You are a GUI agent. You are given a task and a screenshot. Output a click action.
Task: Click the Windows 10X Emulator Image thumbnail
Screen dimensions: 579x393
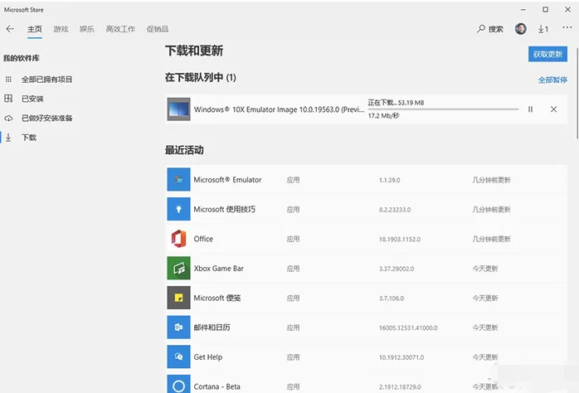pos(178,109)
